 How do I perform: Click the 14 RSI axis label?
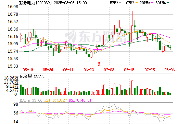pos(16,122)
